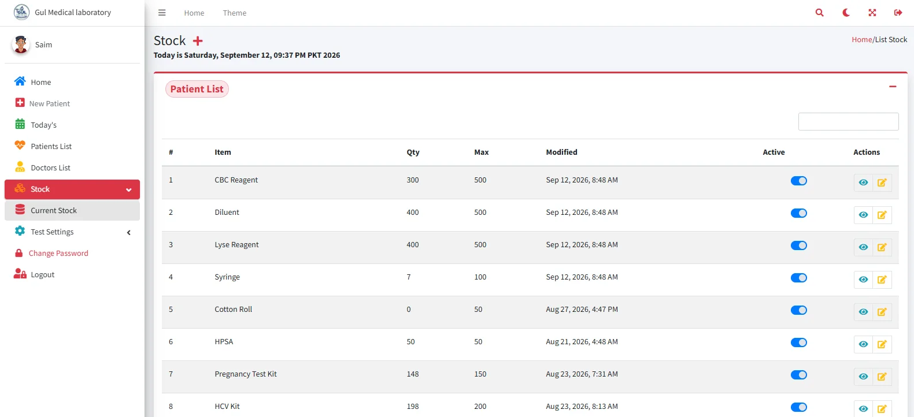Expand the Test Settings submenu
This screenshot has height=417, width=914.
(72, 232)
